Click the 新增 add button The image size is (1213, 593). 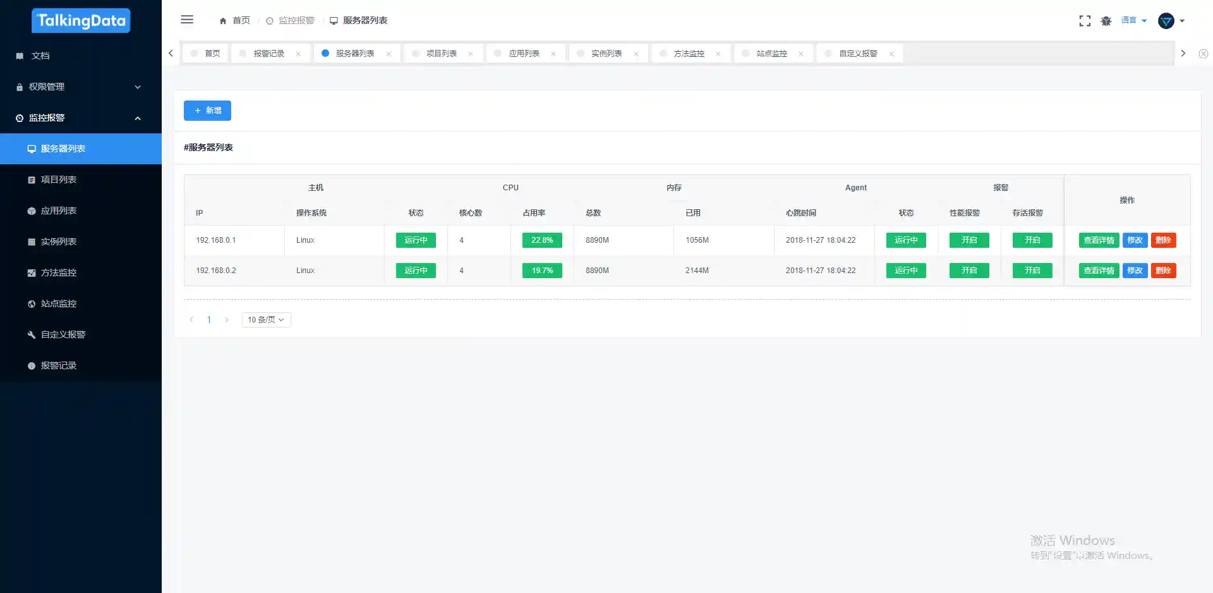(207, 111)
